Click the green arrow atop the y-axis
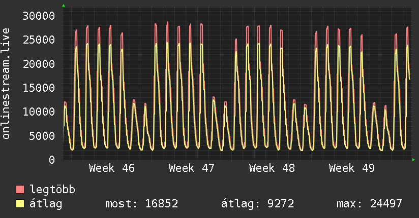419x218 pixels. click(64, 6)
